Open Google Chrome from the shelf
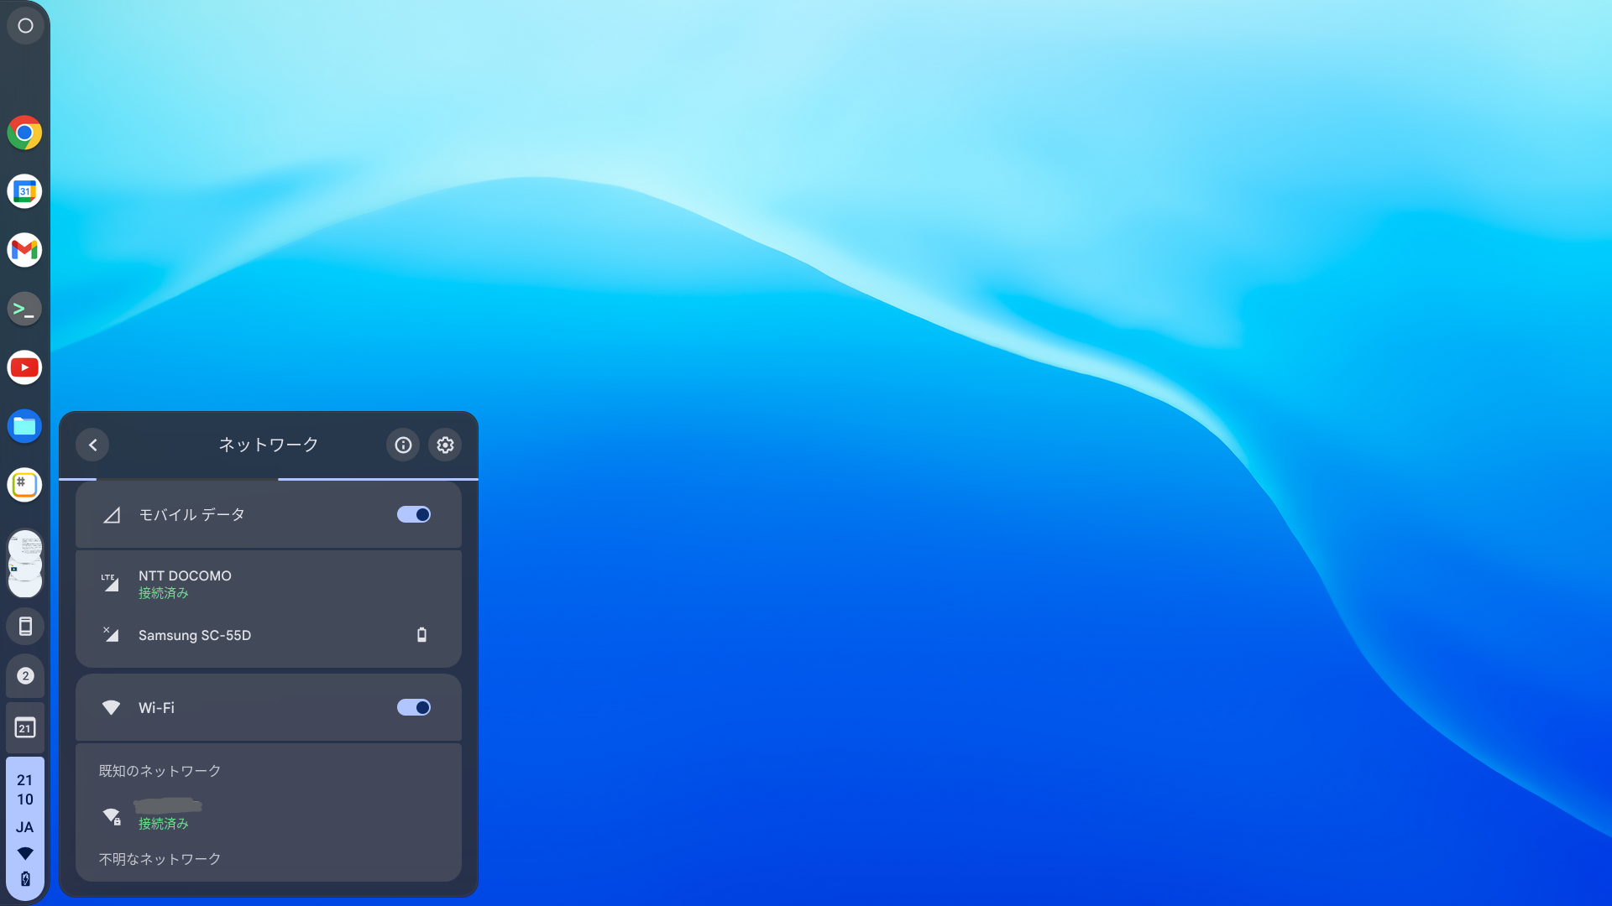 point(24,133)
